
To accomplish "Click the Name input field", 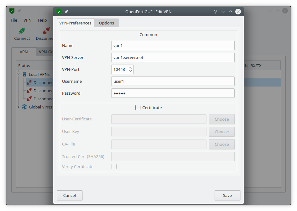I will point(173,45).
